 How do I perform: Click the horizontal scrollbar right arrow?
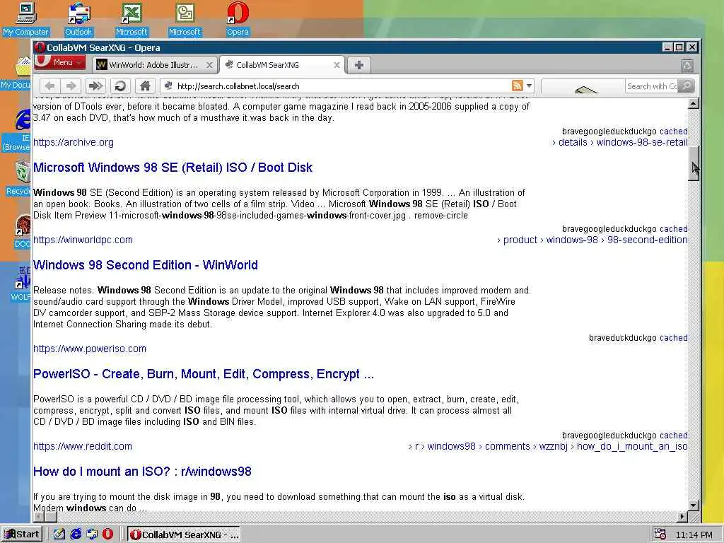(x=682, y=516)
